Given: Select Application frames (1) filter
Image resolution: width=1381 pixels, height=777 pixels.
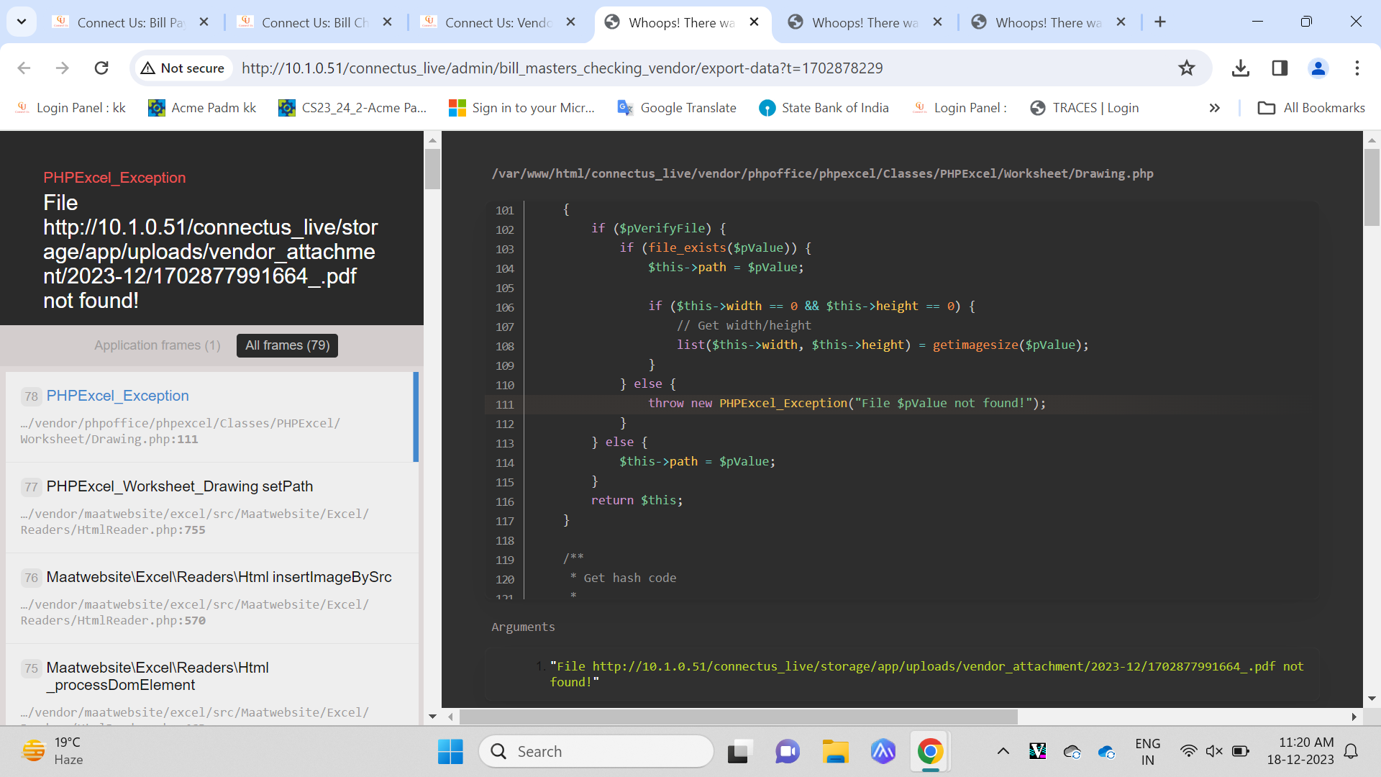Looking at the screenshot, I should (x=158, y=345).
